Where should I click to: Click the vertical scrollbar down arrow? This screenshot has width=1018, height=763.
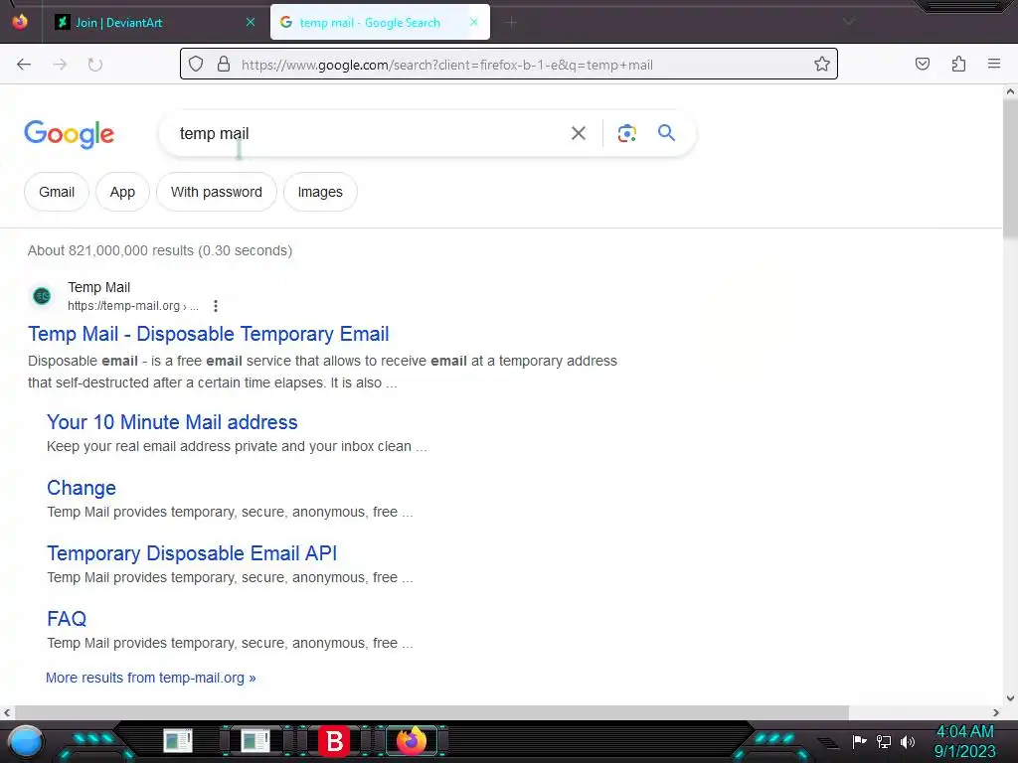1010,698
